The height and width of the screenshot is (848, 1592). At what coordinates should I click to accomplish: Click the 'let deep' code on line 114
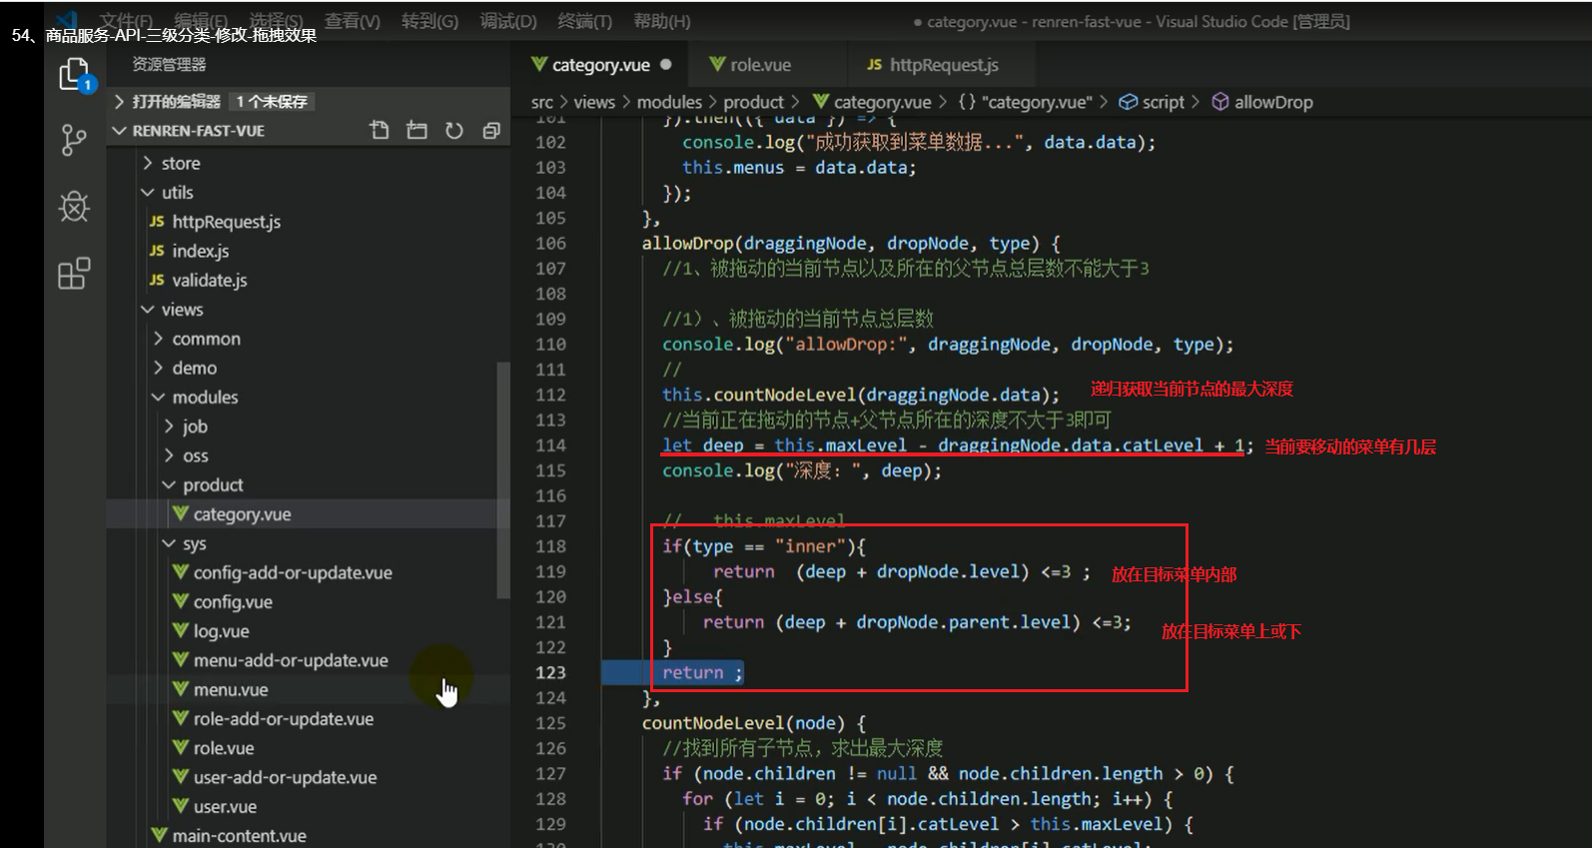[x=703, y=444]
